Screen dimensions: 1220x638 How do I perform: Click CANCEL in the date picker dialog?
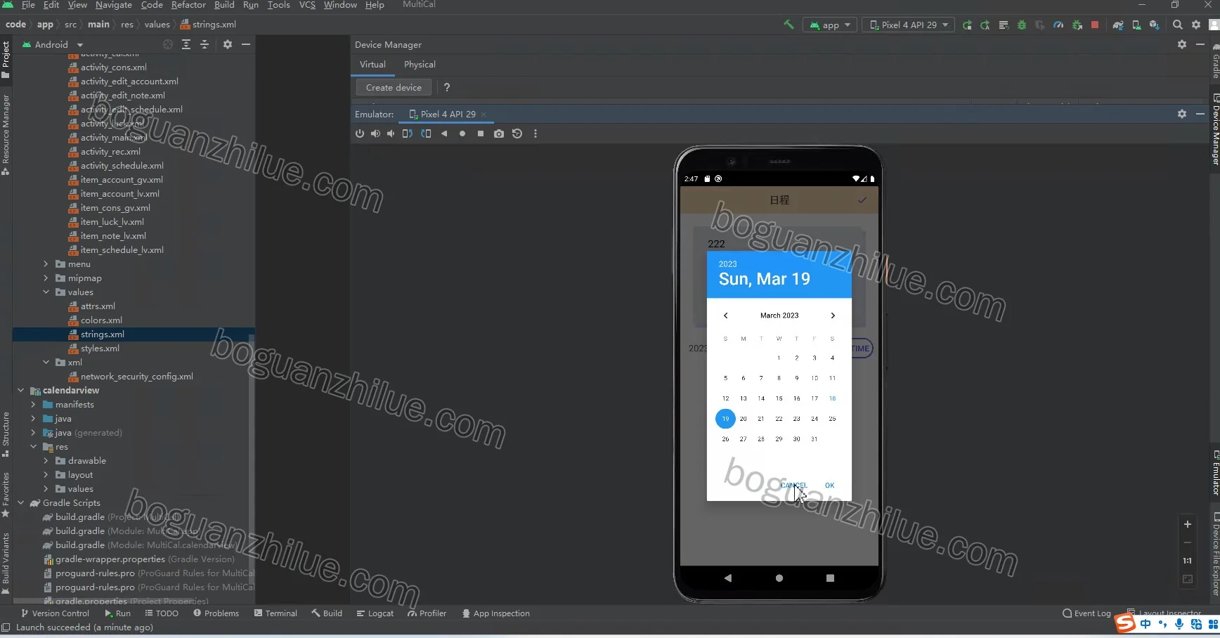pyautogui.click(x=793, y=486)
